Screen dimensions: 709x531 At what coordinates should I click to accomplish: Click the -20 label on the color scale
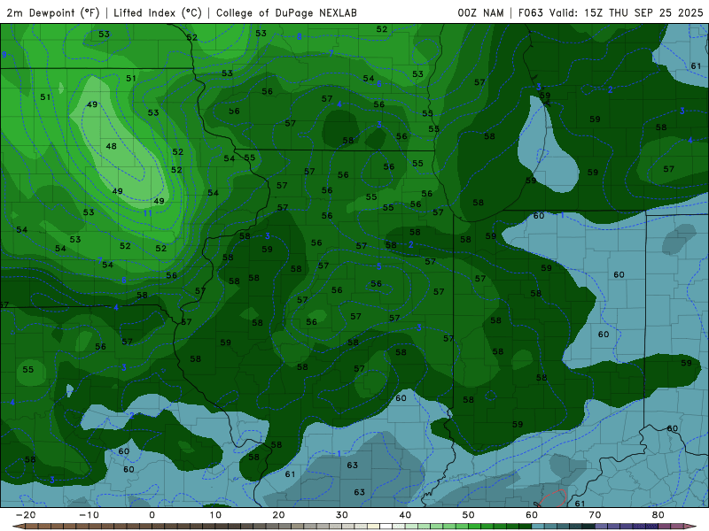click(x=26, y=515)
